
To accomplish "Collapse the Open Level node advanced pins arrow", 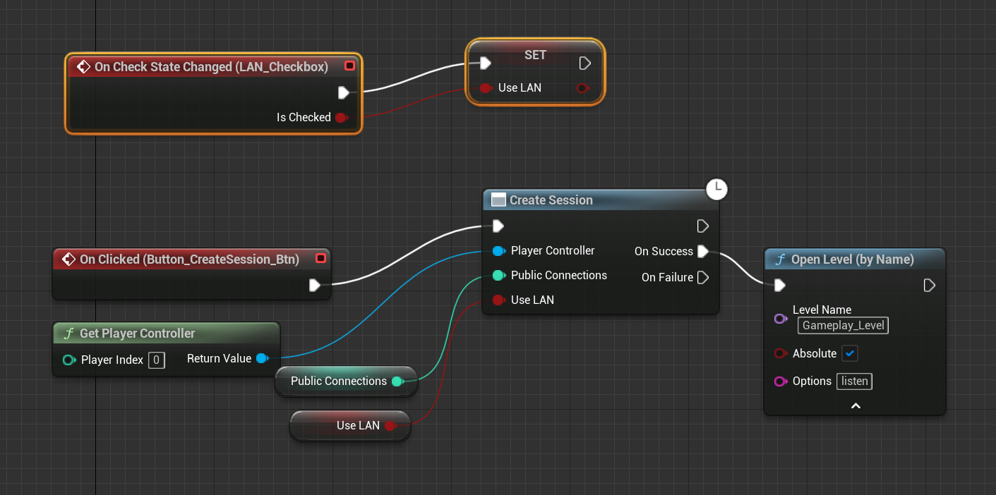I will [x=856, y=406].
